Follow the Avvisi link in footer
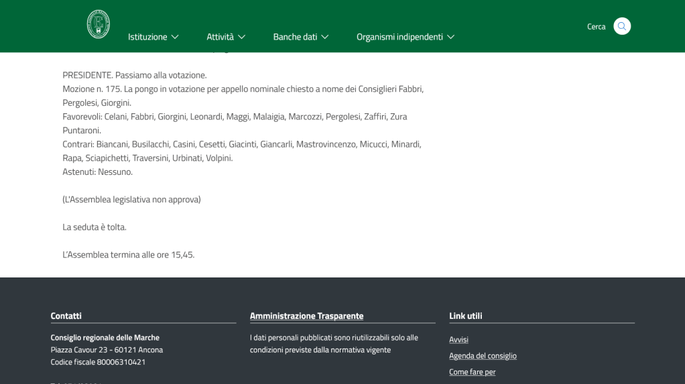Image resolution: width=685 pixels, height=384 pixels. click(x=458, y=340)
